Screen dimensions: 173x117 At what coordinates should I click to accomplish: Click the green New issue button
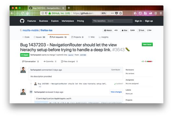147,45
